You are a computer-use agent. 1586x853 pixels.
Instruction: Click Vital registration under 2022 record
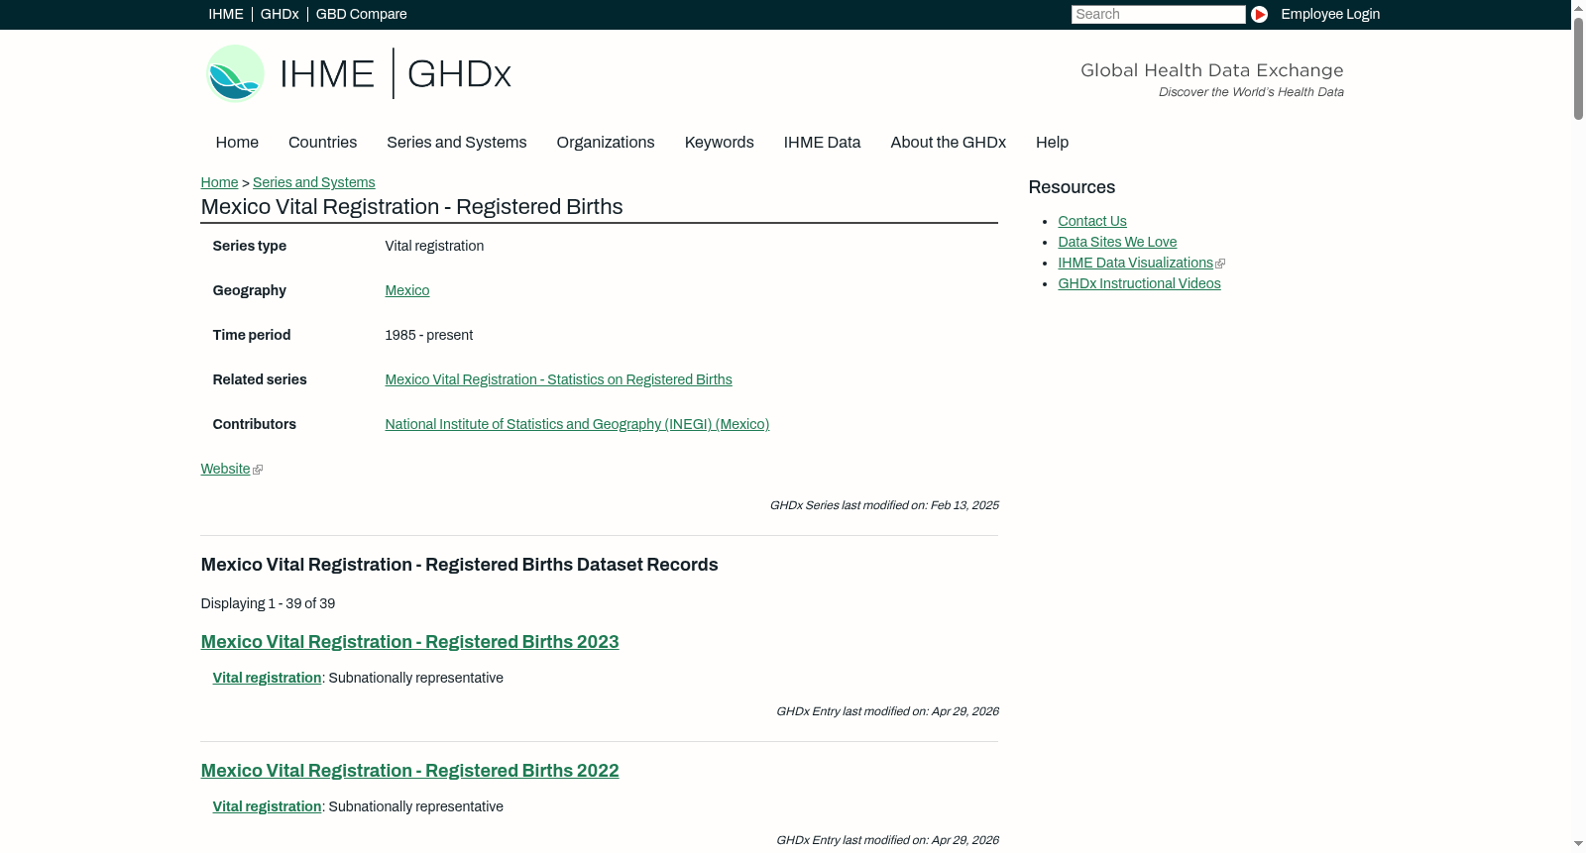point(267,806)
